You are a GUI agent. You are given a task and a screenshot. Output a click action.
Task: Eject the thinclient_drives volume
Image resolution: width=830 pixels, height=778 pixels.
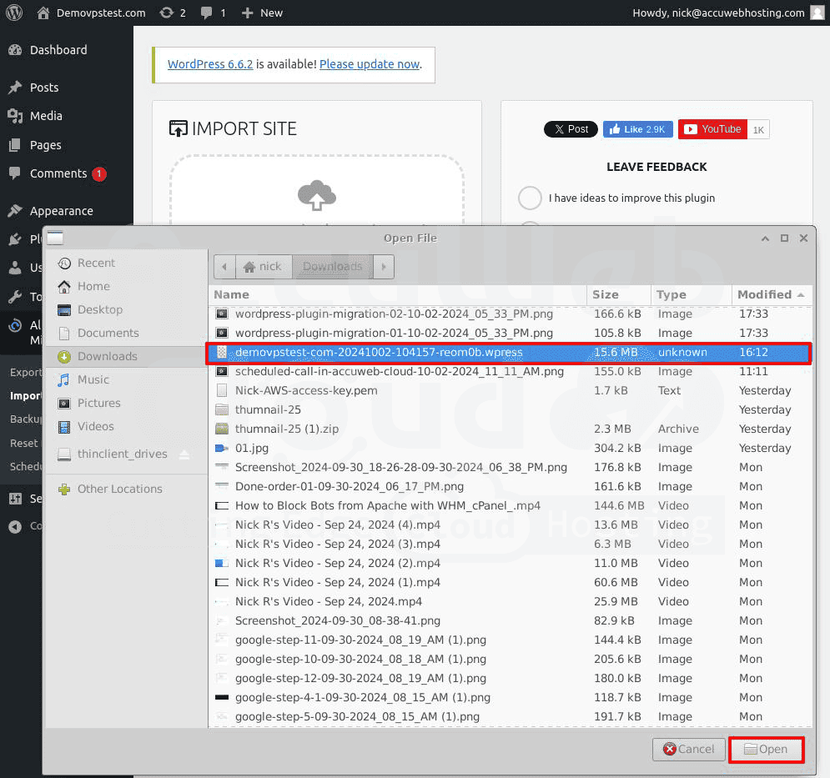(x=184, y=454)
